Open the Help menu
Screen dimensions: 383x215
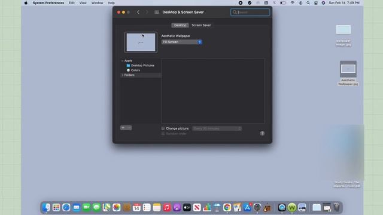[x=111, y=3]
